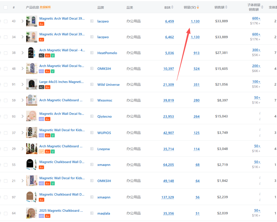Open brand link Wild Universe
This screenshot has height=222, width=277.
pyautogui.click(x=108, y=85)
